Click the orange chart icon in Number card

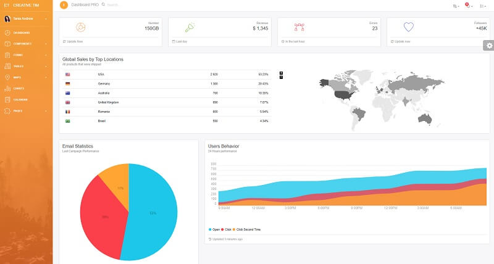tap(80, 27)
